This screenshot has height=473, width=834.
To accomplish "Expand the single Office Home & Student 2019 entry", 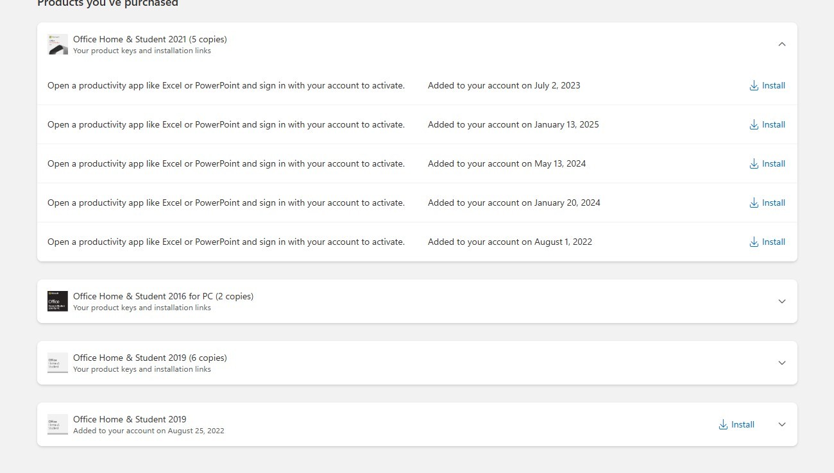I will point(781,424).
